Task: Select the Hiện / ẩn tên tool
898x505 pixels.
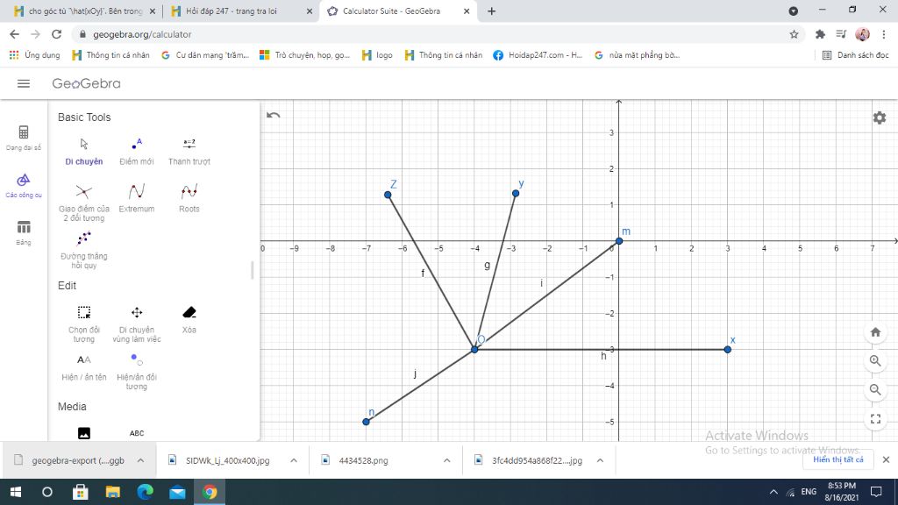Action: [83, 367]
